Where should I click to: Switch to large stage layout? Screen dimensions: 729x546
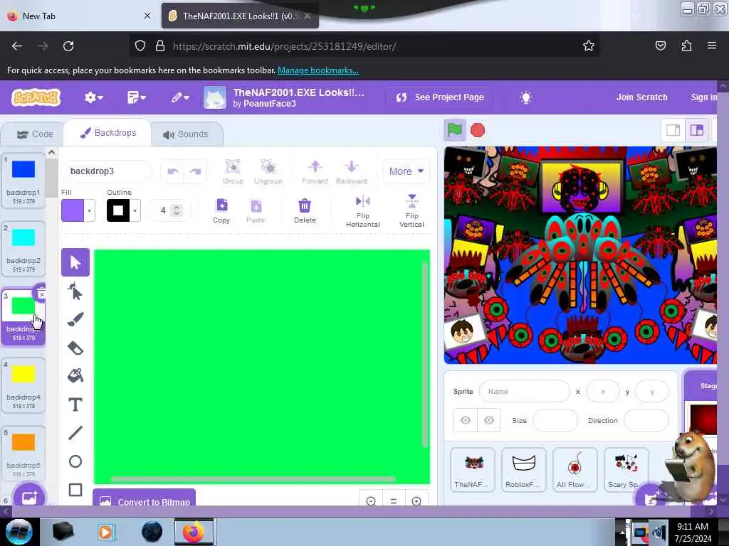(x=696, y=131)
